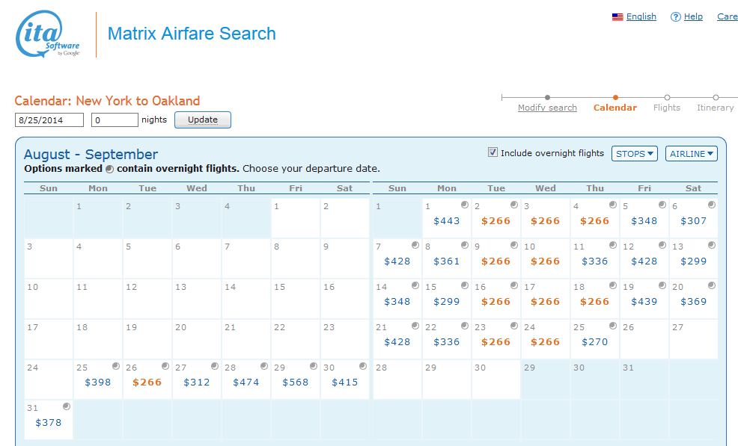Viewport: 738px width, 446px height.
Task: Click overnight flight icon on August 26
Action: 165,366
